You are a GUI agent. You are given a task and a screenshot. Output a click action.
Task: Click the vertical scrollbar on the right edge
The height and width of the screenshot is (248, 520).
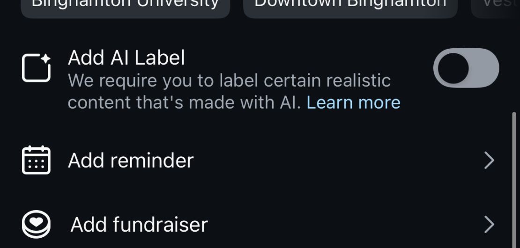point(514,180)
